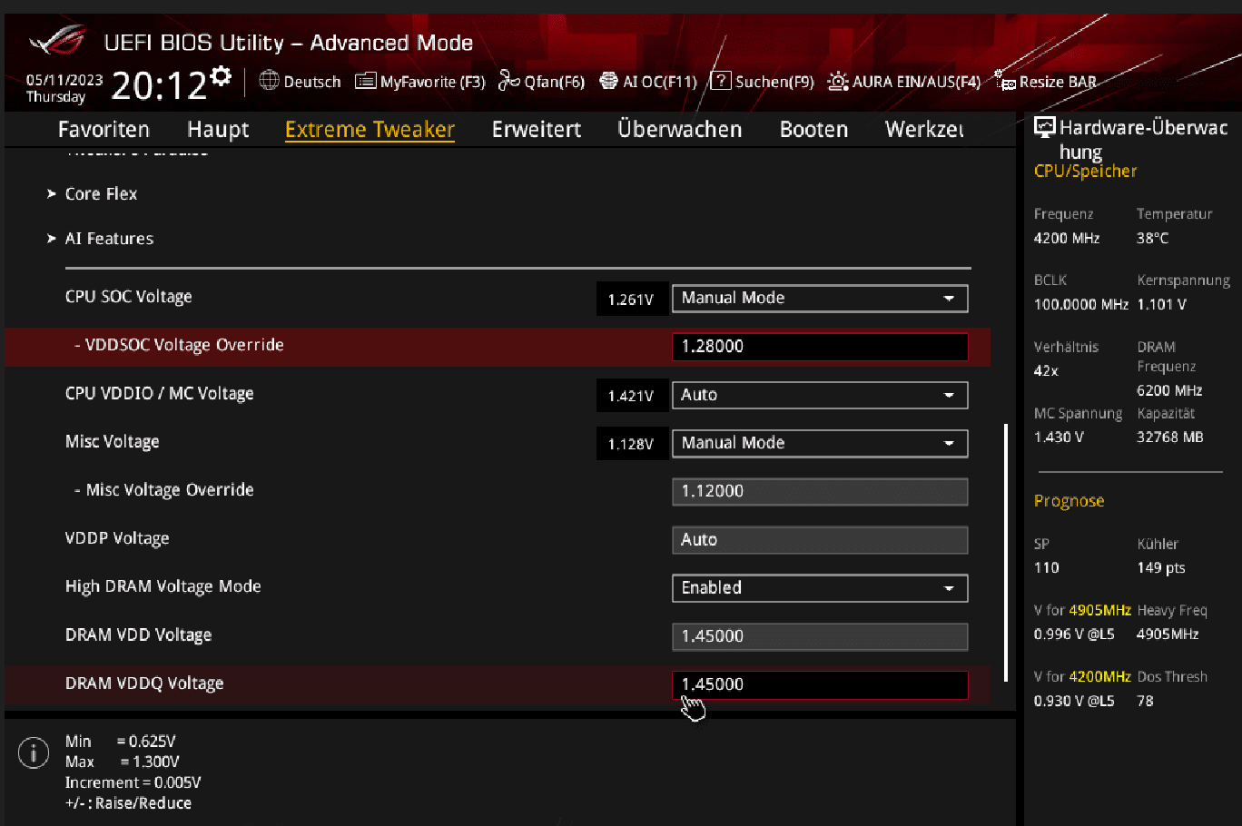Click DRAM VDDQ Voltage value field
This screenshot has height=826, width=1242.
click(x=820, y=684)
